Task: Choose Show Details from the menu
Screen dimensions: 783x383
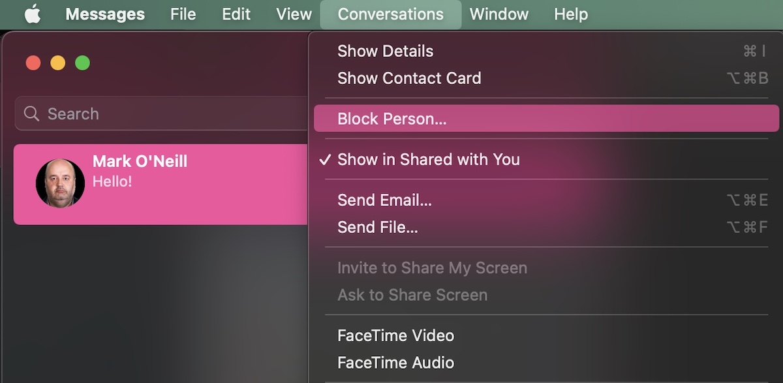Action: tap(385, 51)
